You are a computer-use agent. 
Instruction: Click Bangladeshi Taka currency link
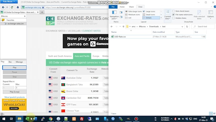74,85
